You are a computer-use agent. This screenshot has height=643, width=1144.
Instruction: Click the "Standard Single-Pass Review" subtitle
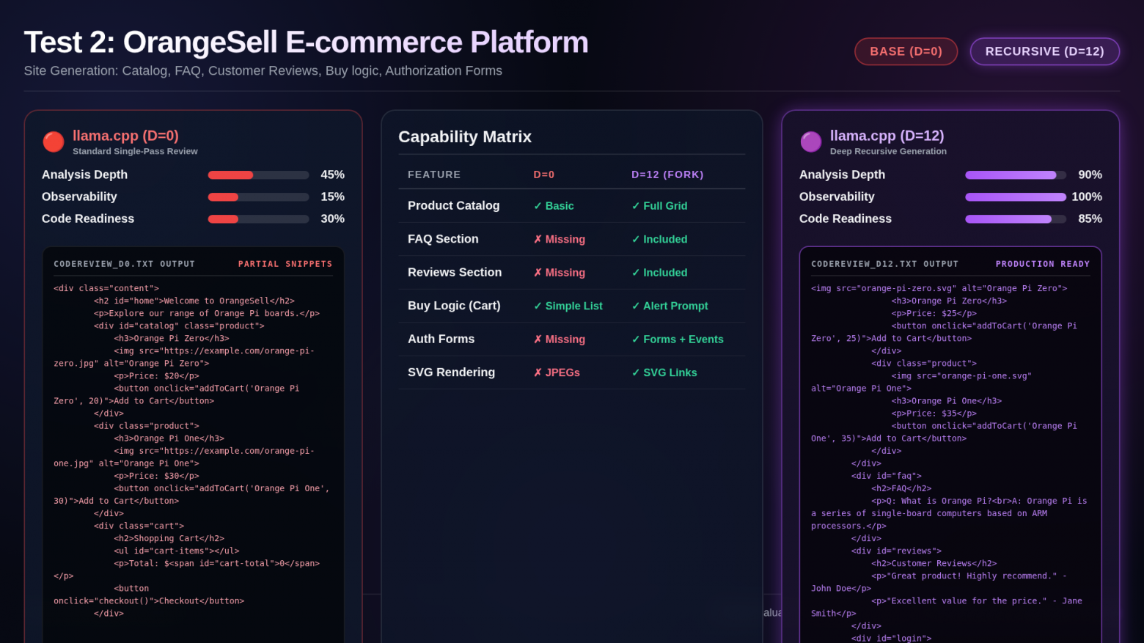tap(135, 151)
